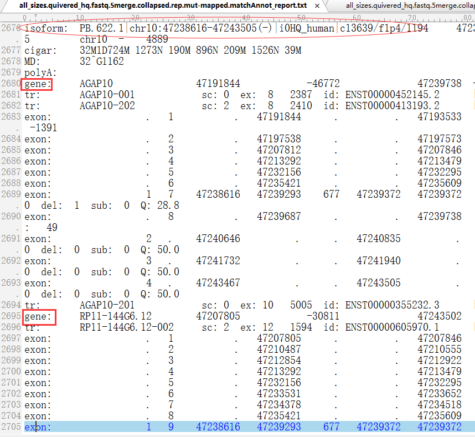Click line number 2677 in the gutter
The image size is (475, 437).
[11, 50]
